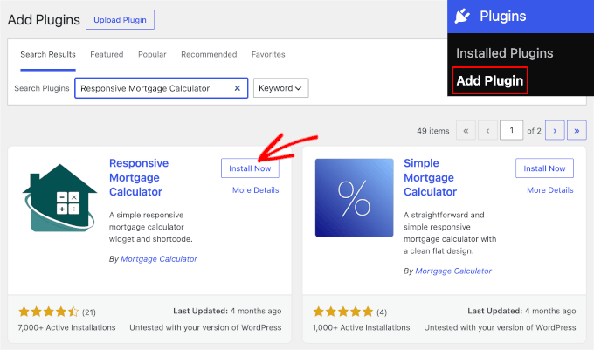
Task: Go to previous results page arrow
Action: 487,131
